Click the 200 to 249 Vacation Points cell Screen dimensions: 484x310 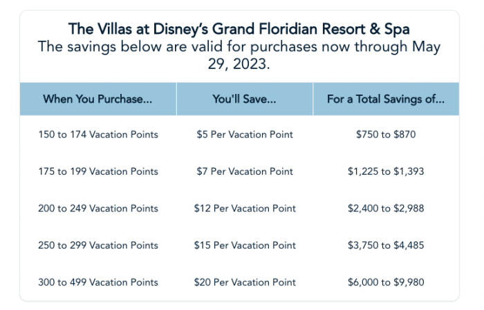tap(98, 209)
